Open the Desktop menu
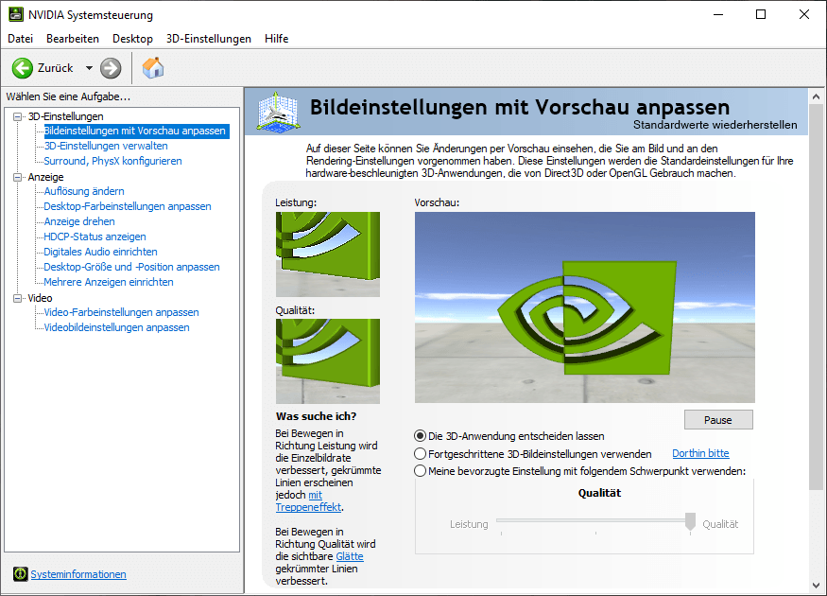827x596 pixels. (132, 39)
